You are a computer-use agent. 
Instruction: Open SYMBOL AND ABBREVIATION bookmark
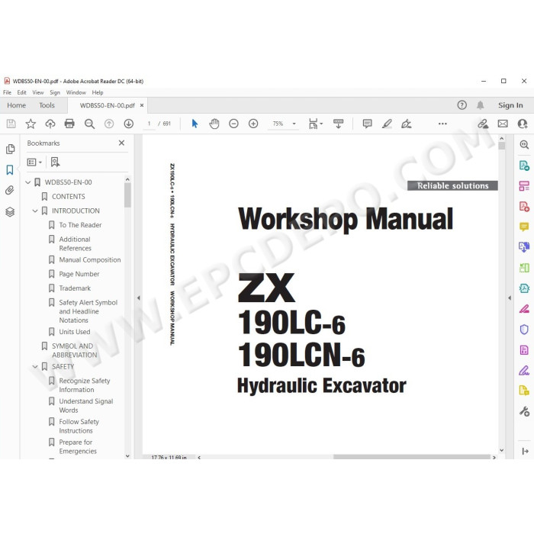click(75, 350)
